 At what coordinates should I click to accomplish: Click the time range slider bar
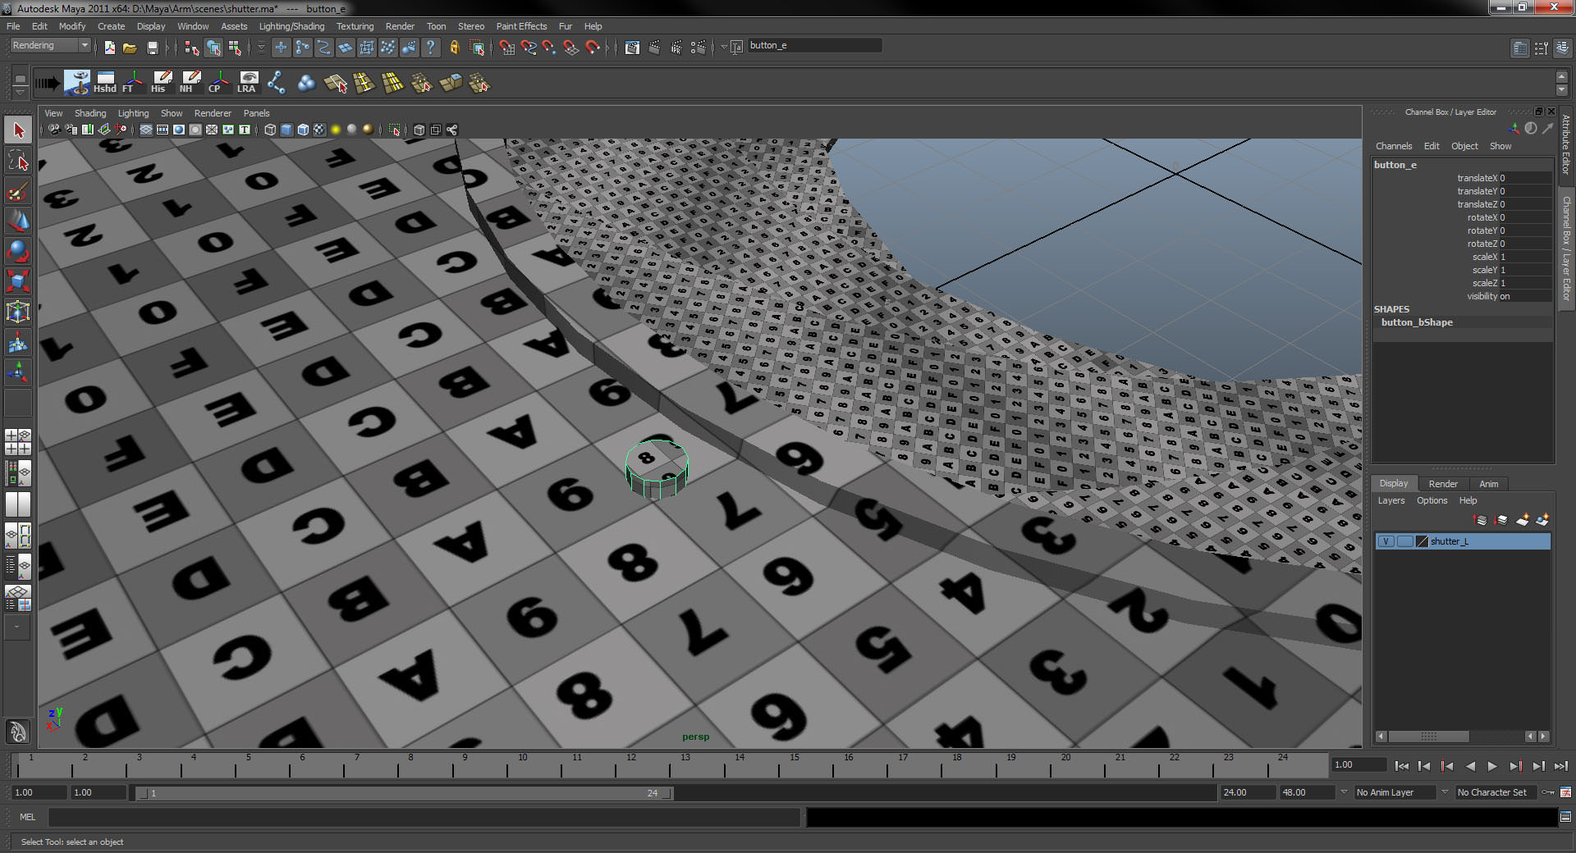click(x=404, y=793)
